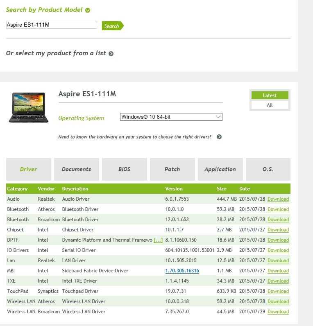The height and width of the screenshot is (326, 313).
Task: Click the Aspire ES1-111M product heading
Action: (87, 94)
